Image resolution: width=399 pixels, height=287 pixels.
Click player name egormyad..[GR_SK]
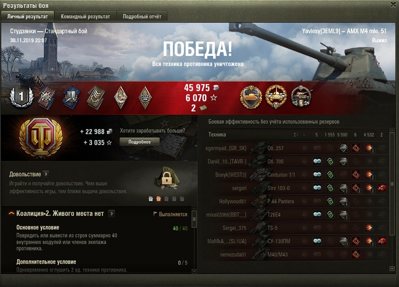click(x=226, y=148)
